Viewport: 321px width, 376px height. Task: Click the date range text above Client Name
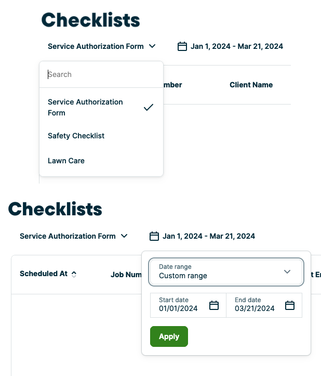pyautogui.click(x=237, y=46)
